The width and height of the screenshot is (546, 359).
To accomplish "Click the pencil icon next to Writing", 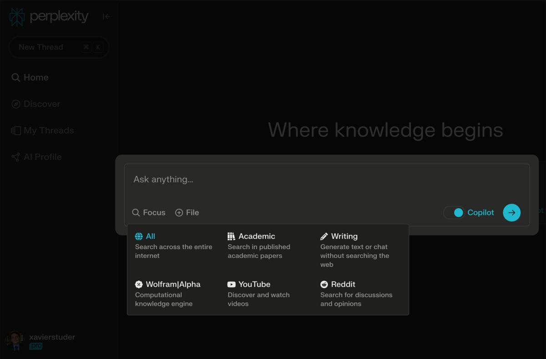I will pyautogui.click(x=324, y=236).
